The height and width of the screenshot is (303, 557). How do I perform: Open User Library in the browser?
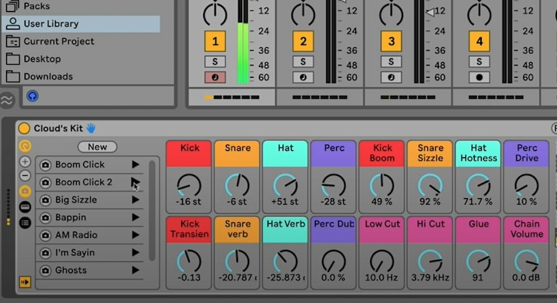click(51, 24)
